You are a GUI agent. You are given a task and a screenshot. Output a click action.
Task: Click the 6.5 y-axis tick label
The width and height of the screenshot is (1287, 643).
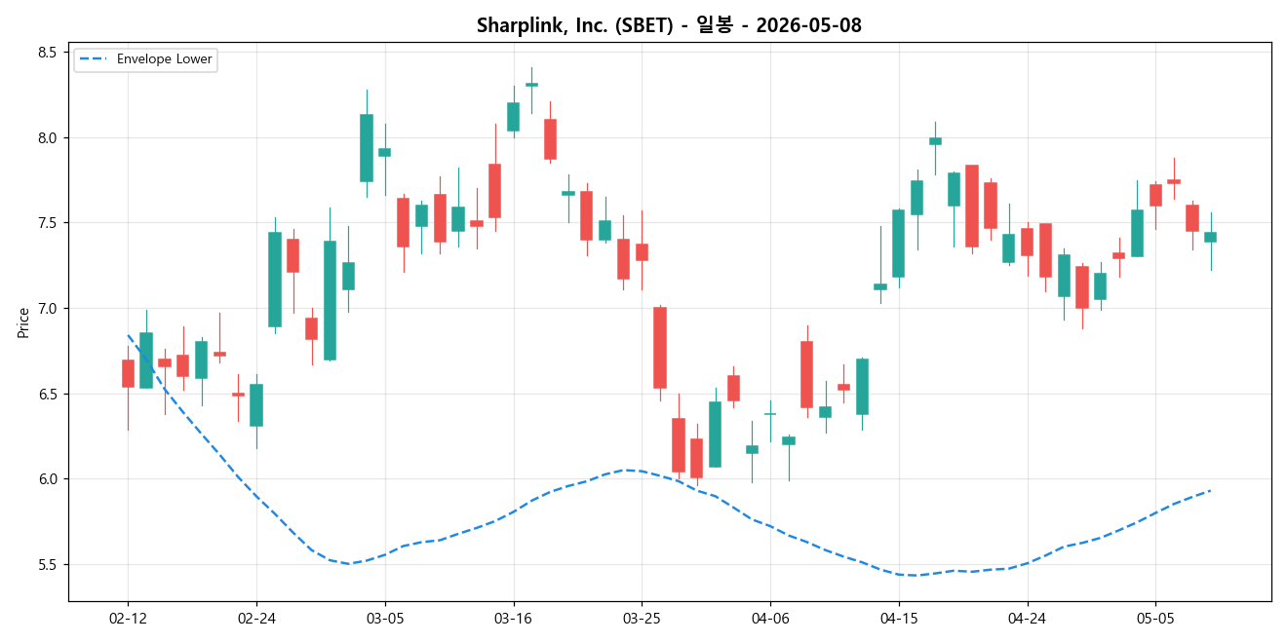48,395
